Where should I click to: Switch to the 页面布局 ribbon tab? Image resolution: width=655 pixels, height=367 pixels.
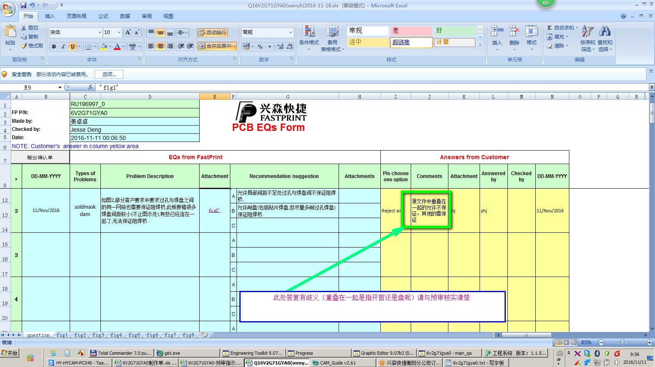click(x=77, y=16)
